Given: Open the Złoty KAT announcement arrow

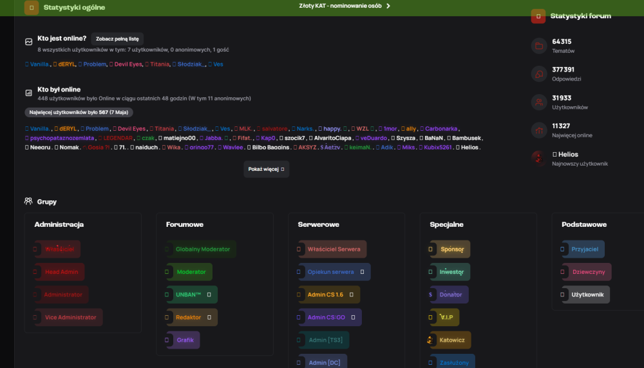Looking at the screenshot, I should (x=388, y=6).
